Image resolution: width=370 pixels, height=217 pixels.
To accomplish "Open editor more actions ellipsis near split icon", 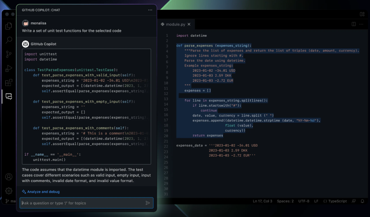I will tap(361, 24).
